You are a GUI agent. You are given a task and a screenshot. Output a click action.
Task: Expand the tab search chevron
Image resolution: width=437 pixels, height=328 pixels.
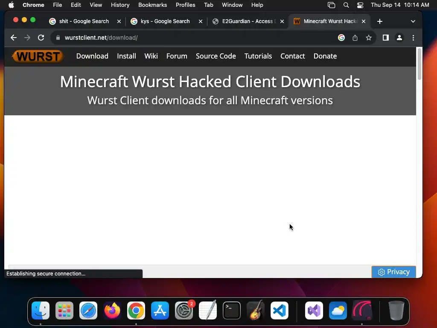(413, 21)
